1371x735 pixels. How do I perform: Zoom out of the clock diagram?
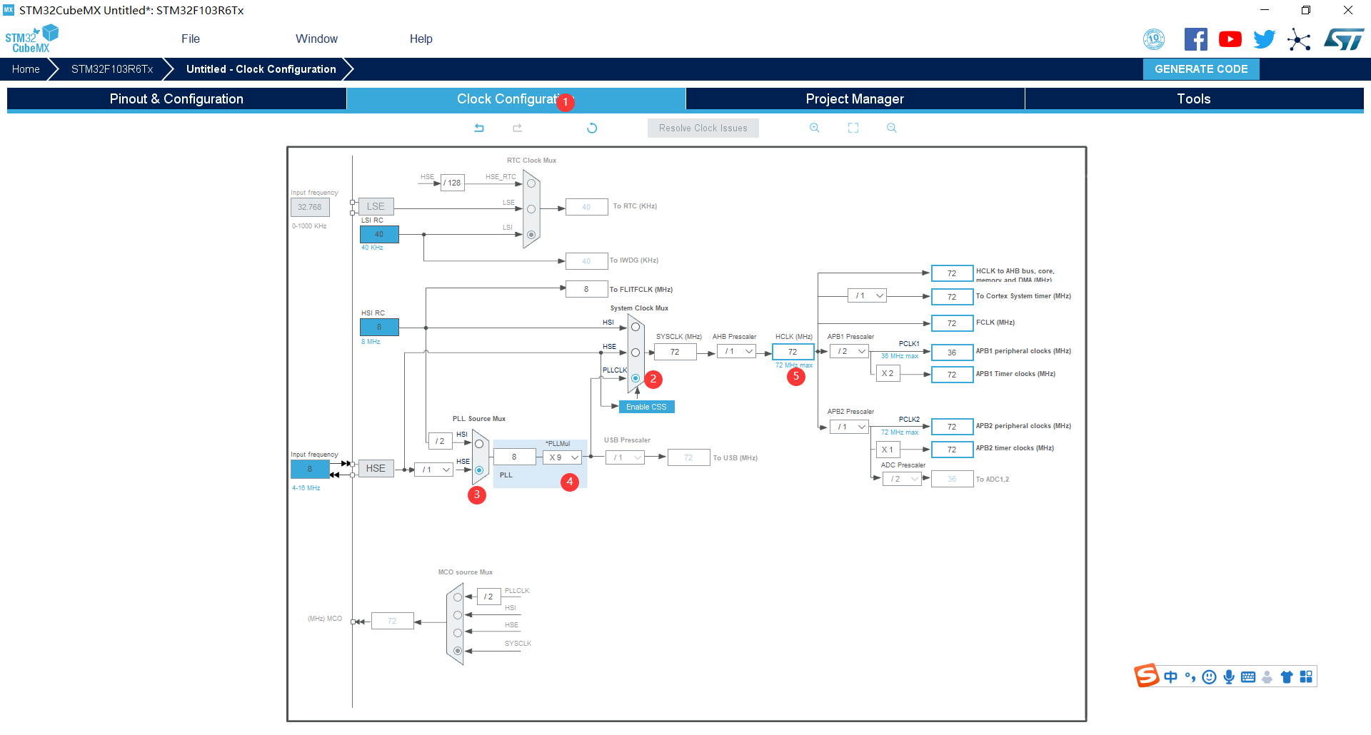point(891,128)
